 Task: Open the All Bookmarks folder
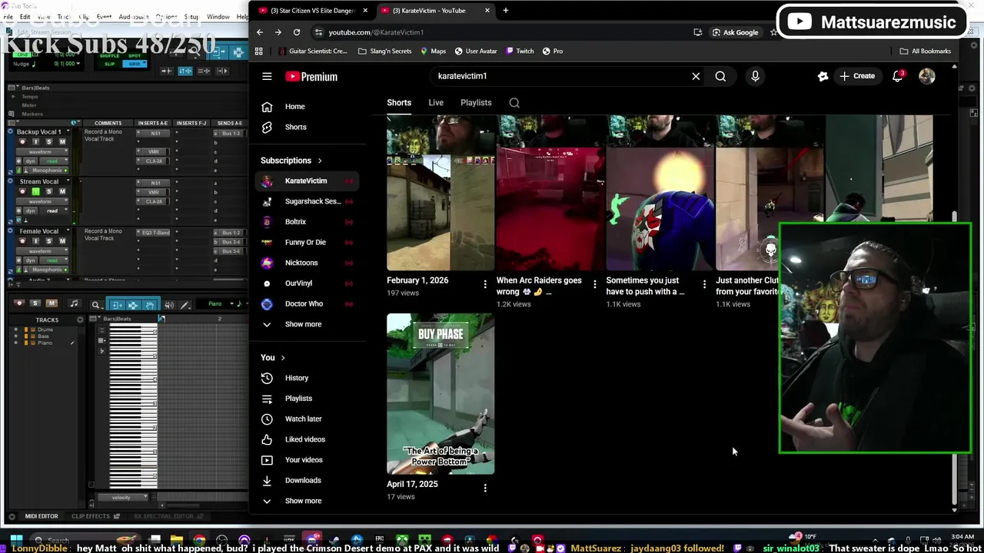click(925, 51)
